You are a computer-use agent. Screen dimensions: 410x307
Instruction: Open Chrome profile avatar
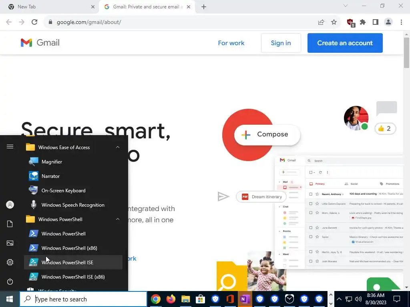click(388, 22)
